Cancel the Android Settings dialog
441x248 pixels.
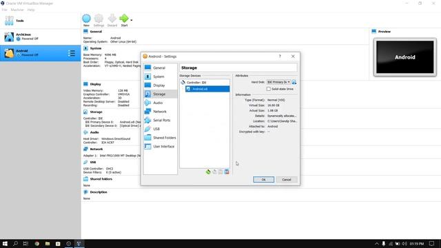tap(287, 179)
